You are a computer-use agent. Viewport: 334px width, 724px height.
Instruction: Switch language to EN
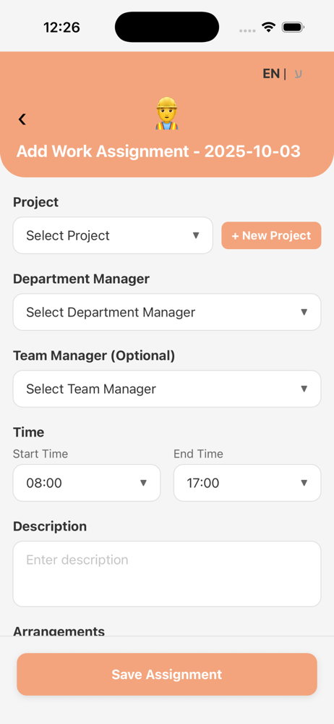click(271, 74)
